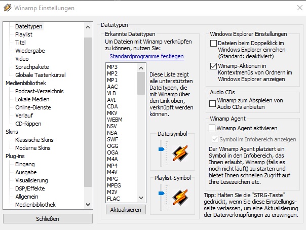Viewport: 306px width, 230px height.
Task: Adjust the Dateisymbol slider handle
Action: click(x=162, y=149)
